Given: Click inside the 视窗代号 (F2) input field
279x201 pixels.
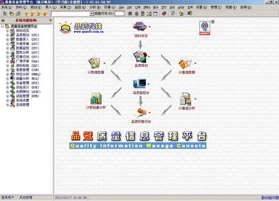Looking at the screenshot, I should click(119, 14).
